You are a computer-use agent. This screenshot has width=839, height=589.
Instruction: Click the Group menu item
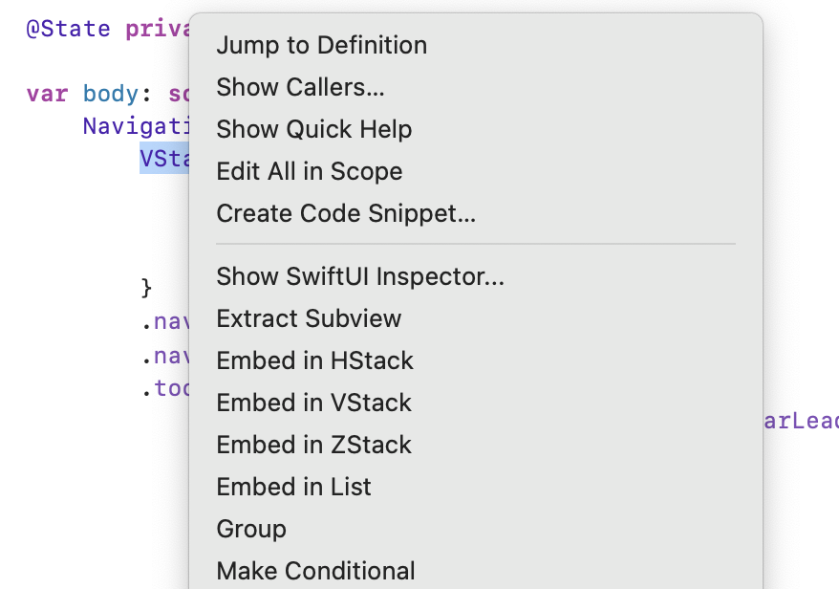pyautogui.click(x=476, y=529)
